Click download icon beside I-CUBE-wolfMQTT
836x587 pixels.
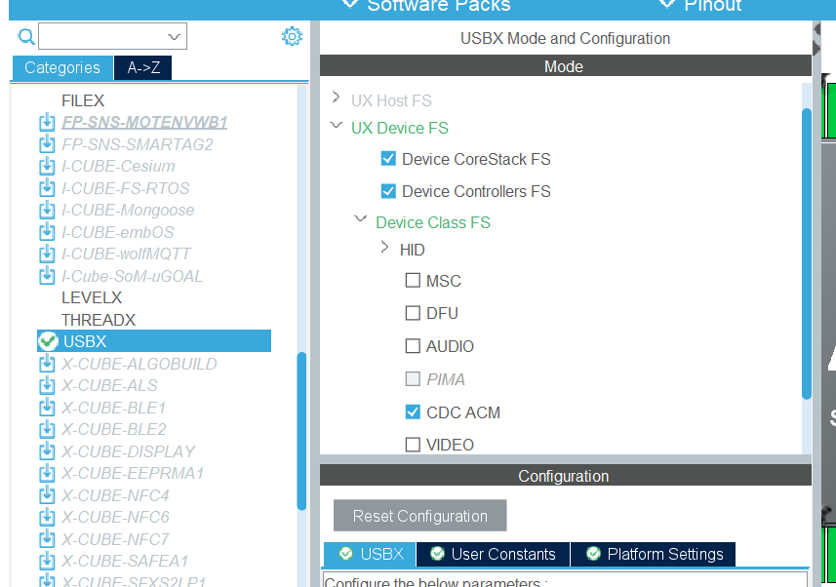click(47, 254)
